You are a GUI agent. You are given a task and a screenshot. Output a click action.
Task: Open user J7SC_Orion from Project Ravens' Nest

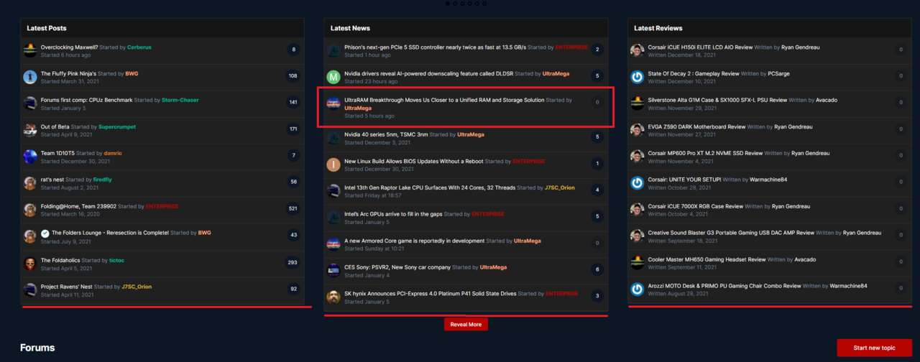(x=137, y=287)
